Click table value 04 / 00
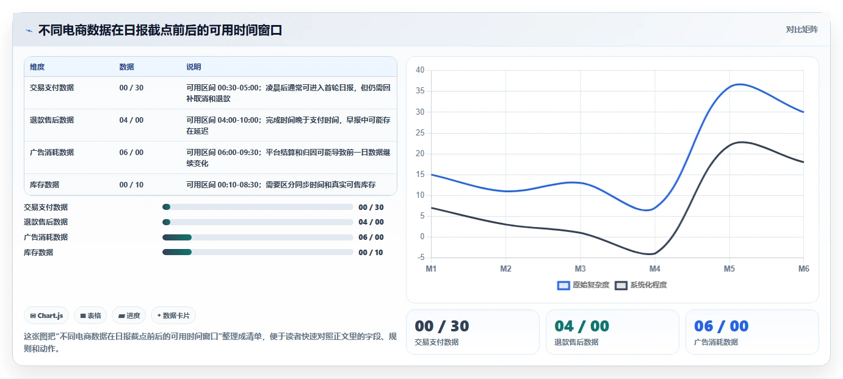843x379 pixels. point(131,120)
